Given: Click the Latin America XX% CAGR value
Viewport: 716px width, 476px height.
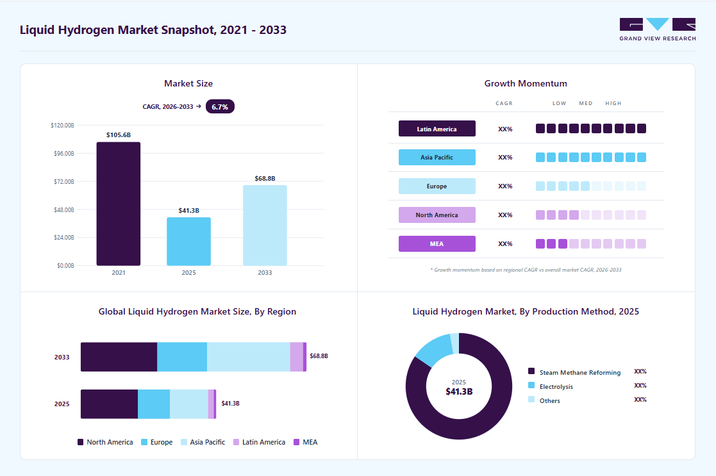Looking at the screenshot, I should pyautogui.click(x=505, y=129).
